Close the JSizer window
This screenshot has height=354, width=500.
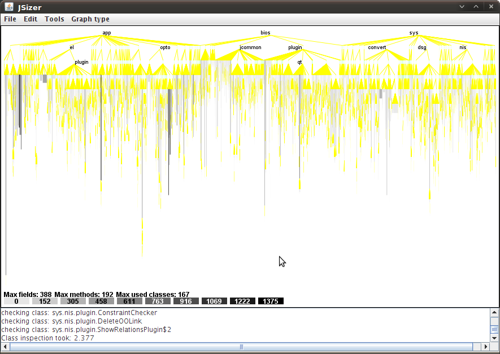[491, 7]
